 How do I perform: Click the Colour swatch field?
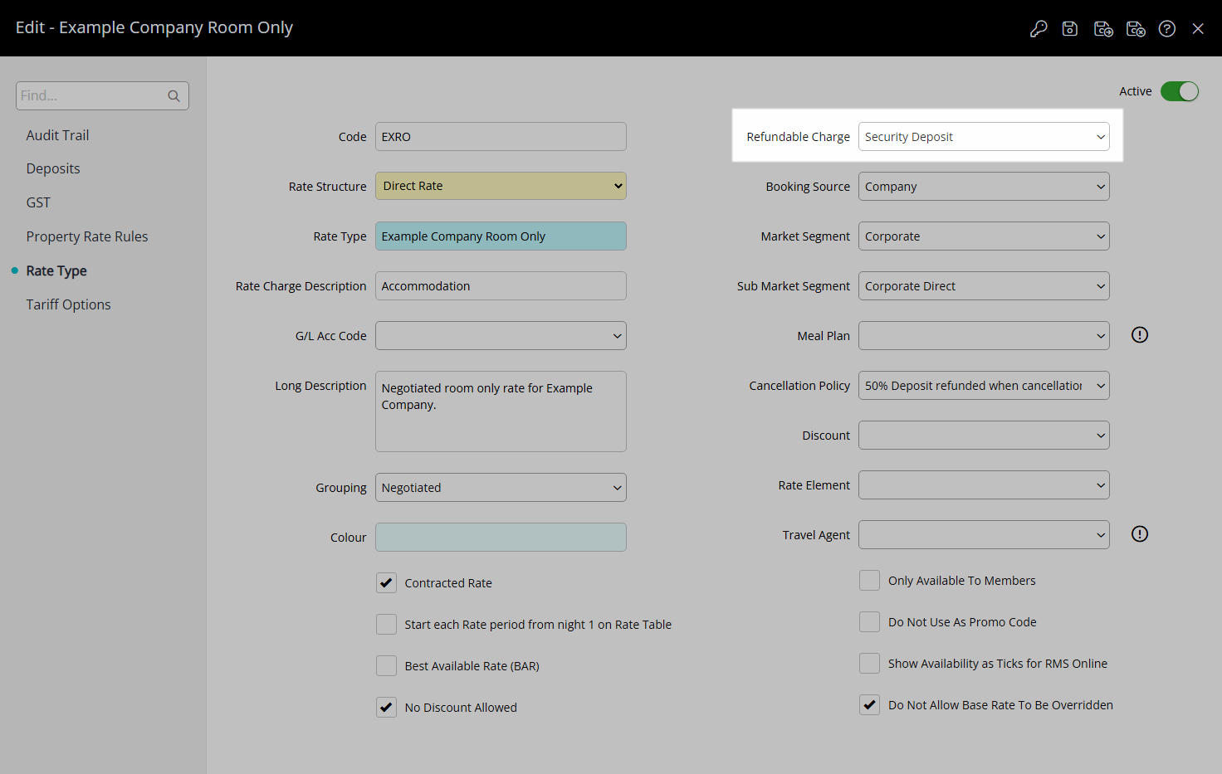501,538
